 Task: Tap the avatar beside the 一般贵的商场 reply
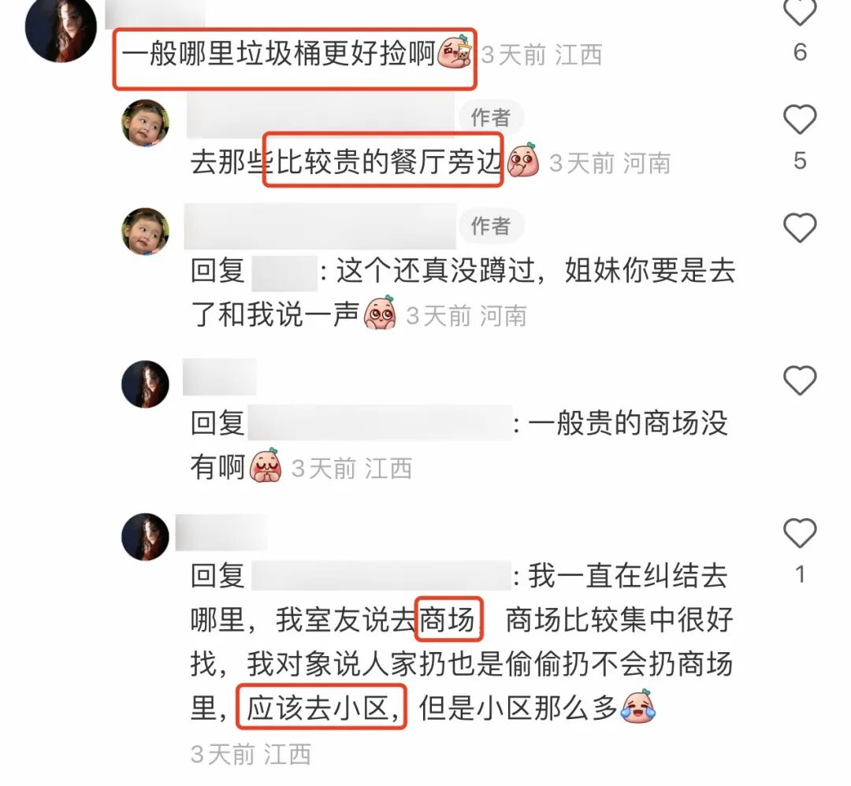coord(145,384)
